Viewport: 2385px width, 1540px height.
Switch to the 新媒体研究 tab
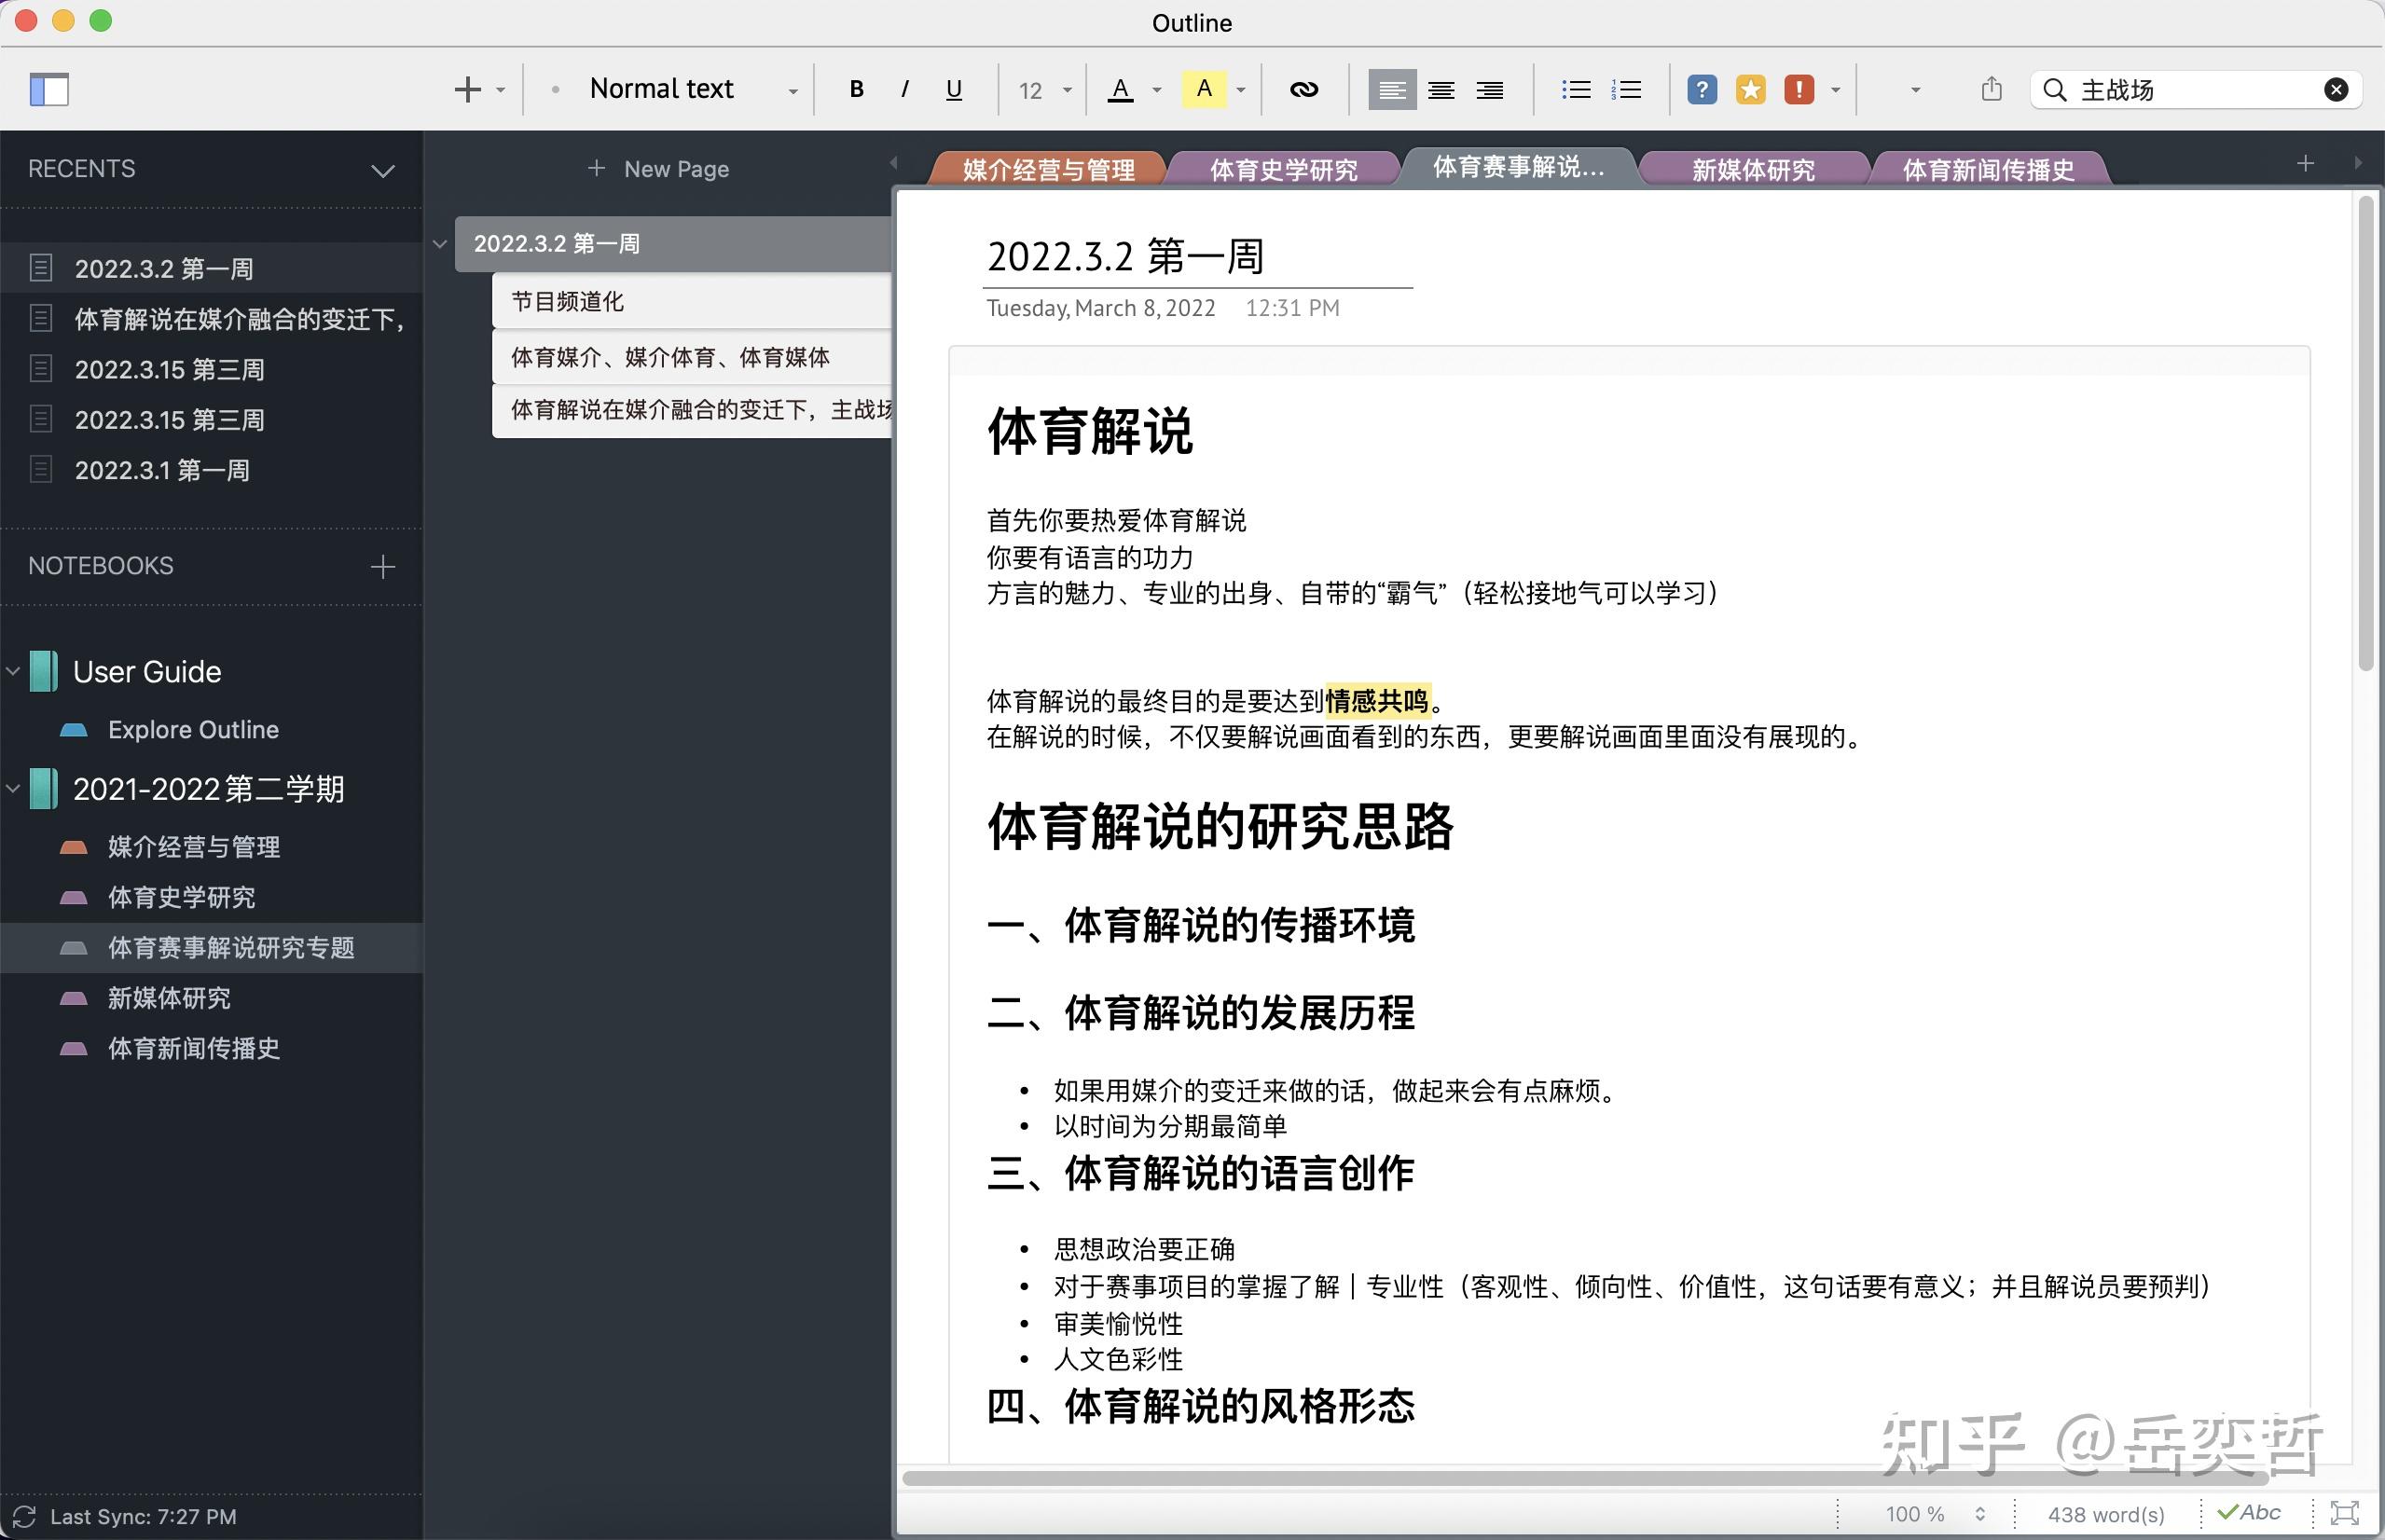tap(1753, 169)
